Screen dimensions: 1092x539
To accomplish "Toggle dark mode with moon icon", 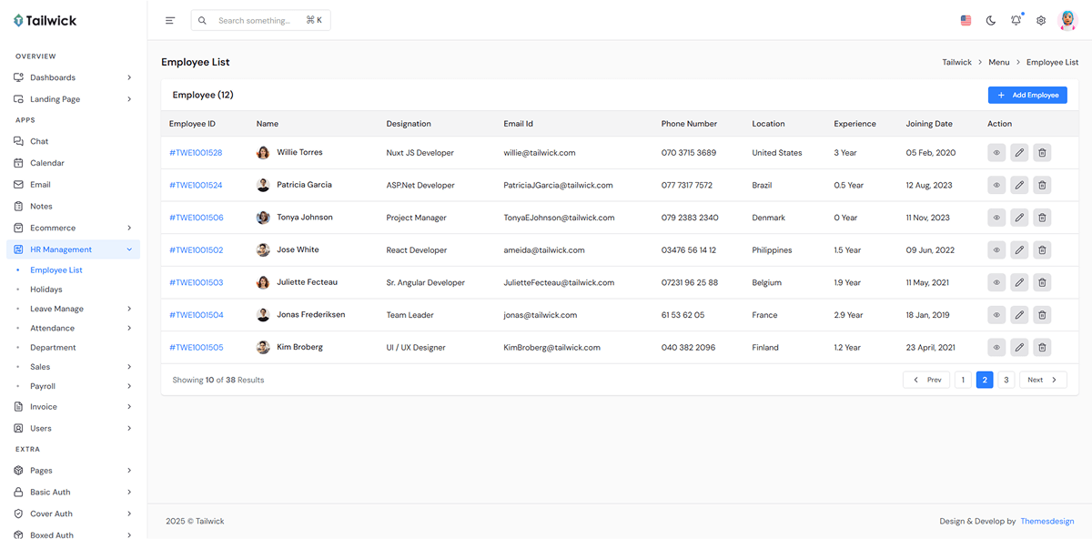I will click(x=991, y=20).
